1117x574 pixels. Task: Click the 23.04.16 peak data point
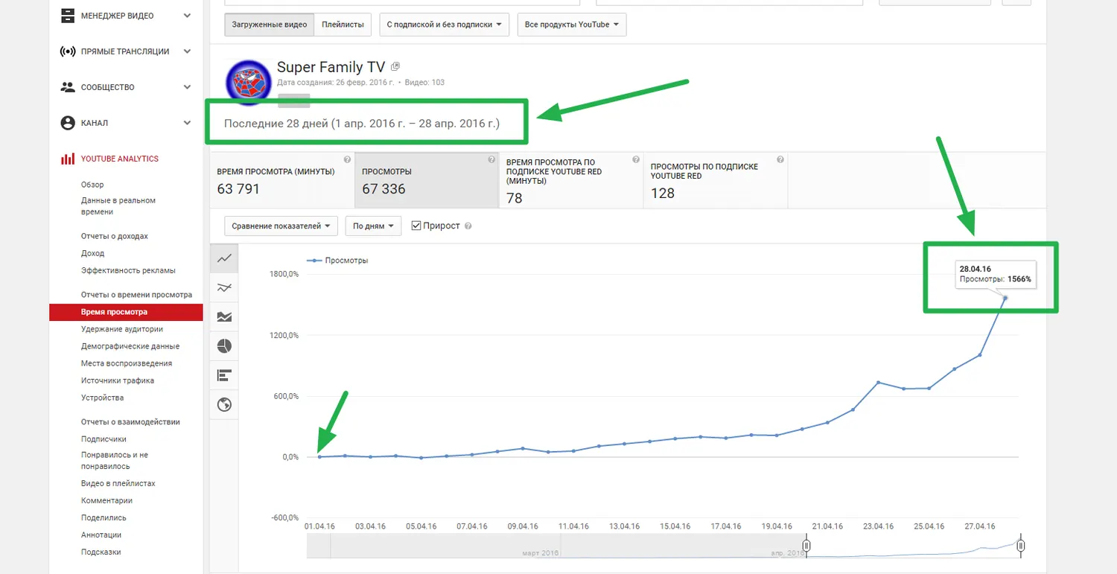click(878, 382)
